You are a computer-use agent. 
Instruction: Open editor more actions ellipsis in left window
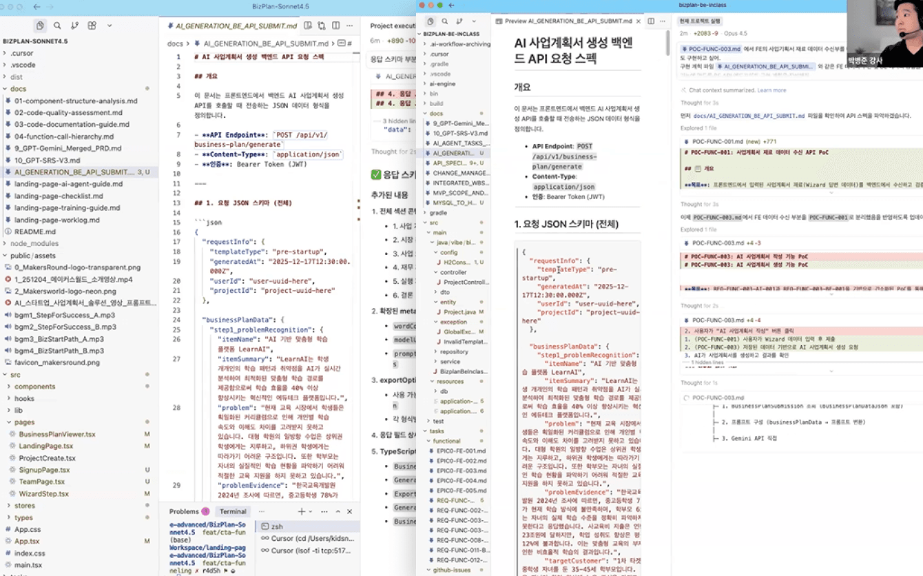click(x=351, y=25)
